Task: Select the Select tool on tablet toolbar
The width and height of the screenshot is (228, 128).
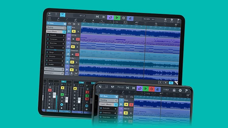Action: [50, 19]
